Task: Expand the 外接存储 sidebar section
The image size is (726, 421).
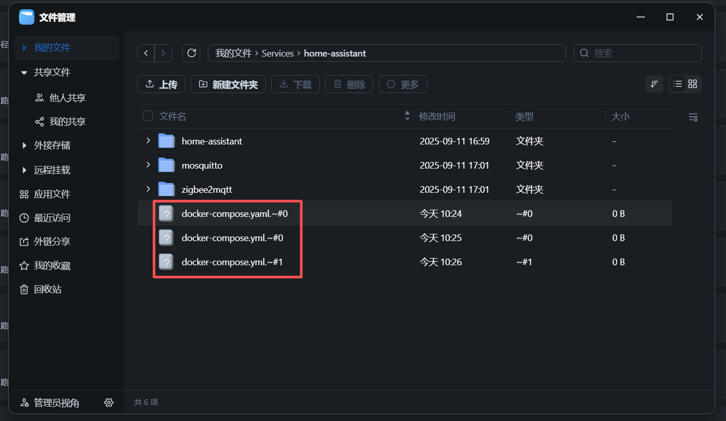Action: click(24, 145)
